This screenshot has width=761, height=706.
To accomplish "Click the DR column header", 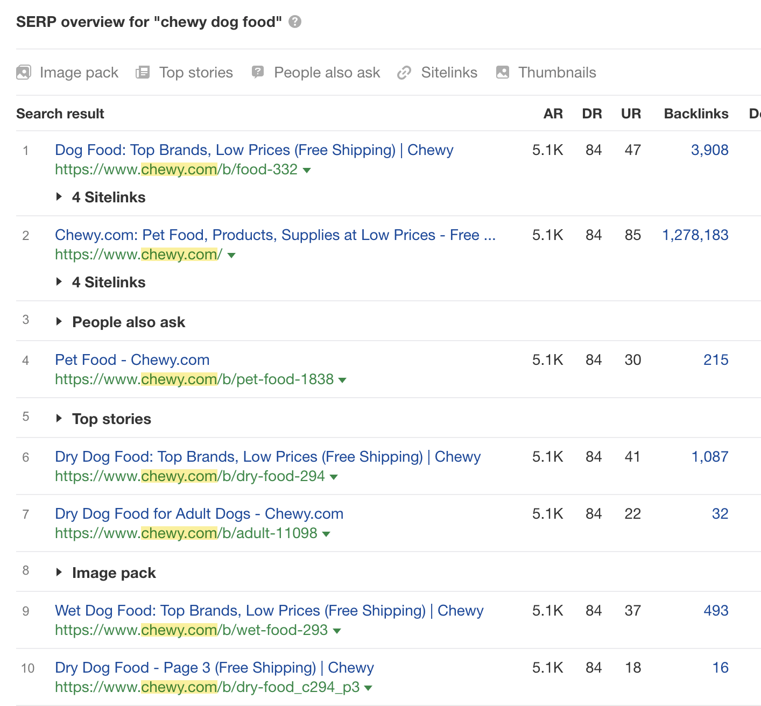I will coord(592,114).
